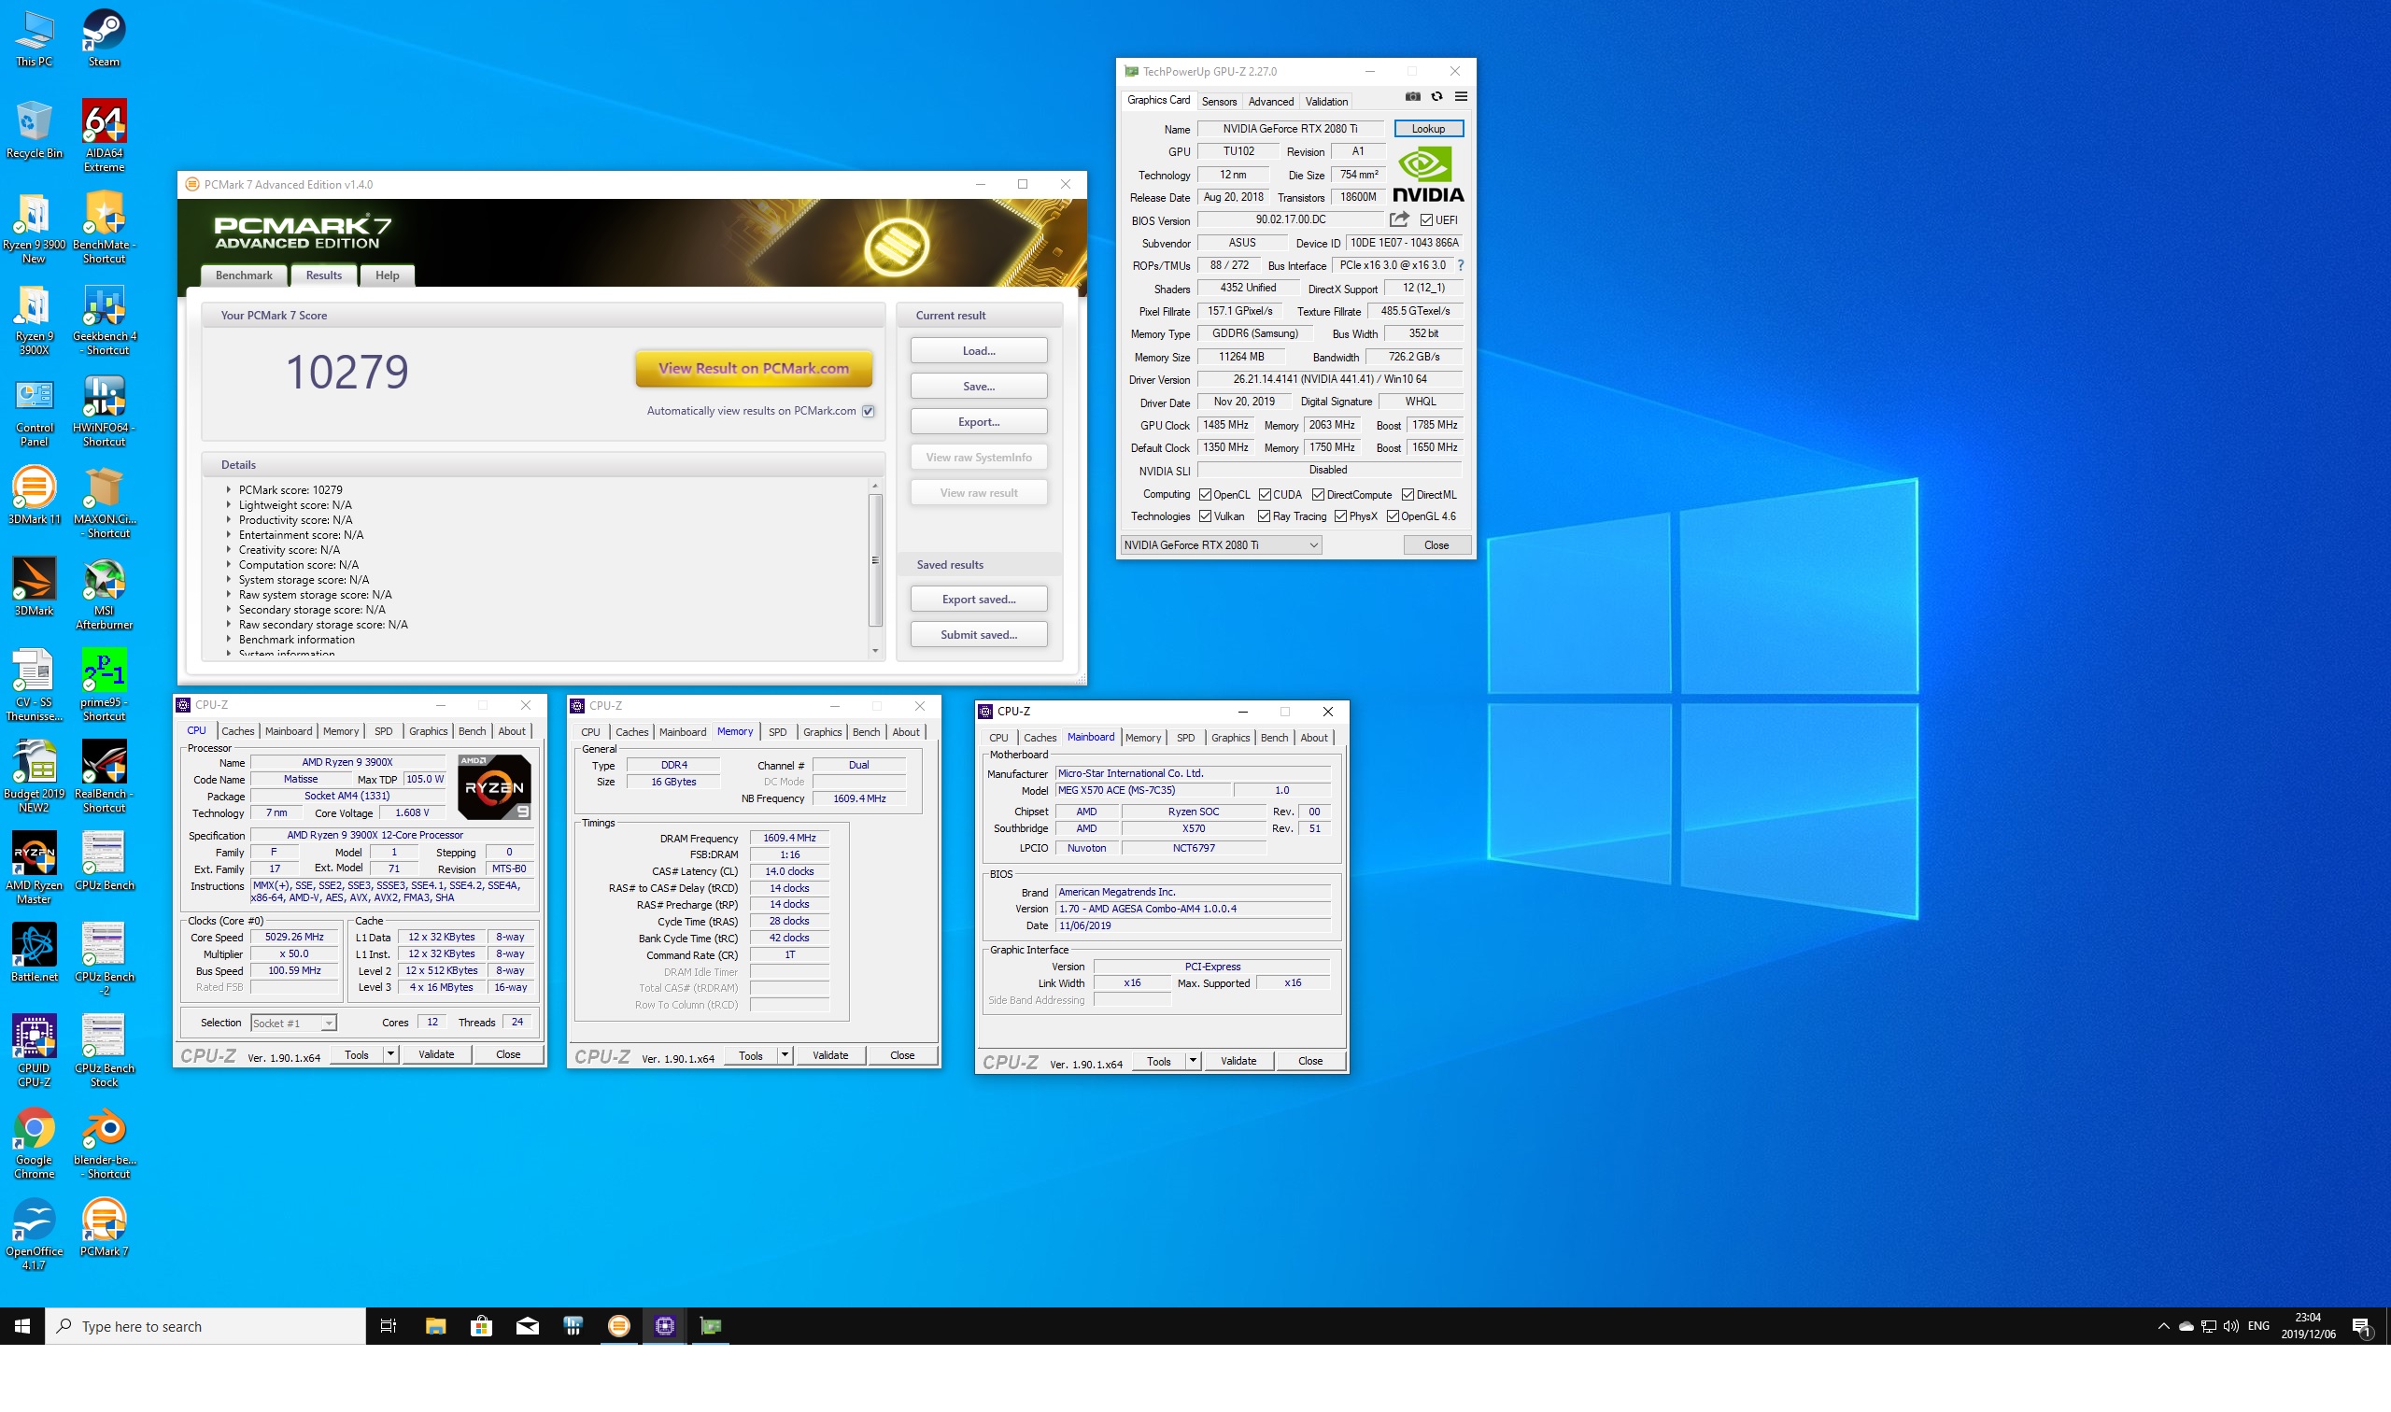The height and width of the screenshot is (1412, 2391).
Task: Open Tools dropdown arrow in CPU-Z Mainboard window
Action: [x=1192, y=1061]
